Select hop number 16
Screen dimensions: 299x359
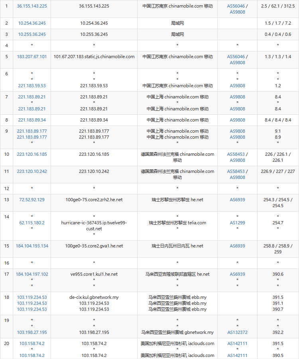click(7, 263)
